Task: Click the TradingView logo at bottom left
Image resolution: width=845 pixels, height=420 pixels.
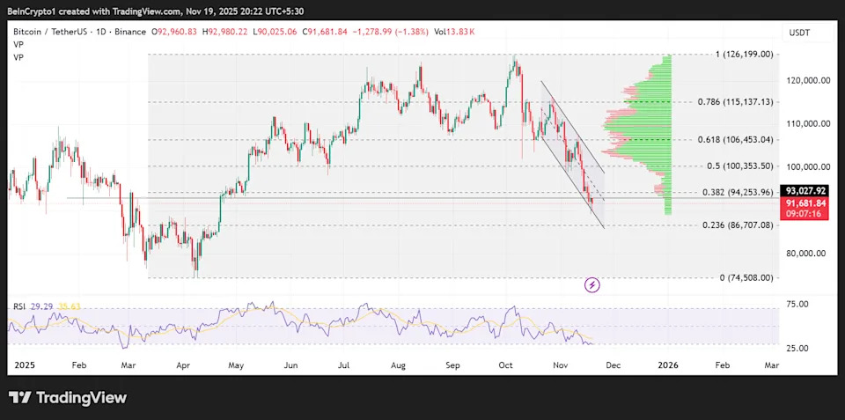Action: point(68,398)
